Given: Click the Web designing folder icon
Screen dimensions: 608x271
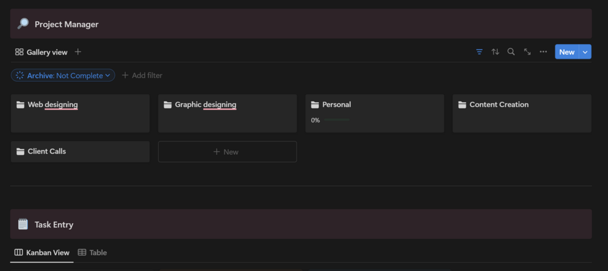Looking at the screenshot, I should click(x=21, y=105).
